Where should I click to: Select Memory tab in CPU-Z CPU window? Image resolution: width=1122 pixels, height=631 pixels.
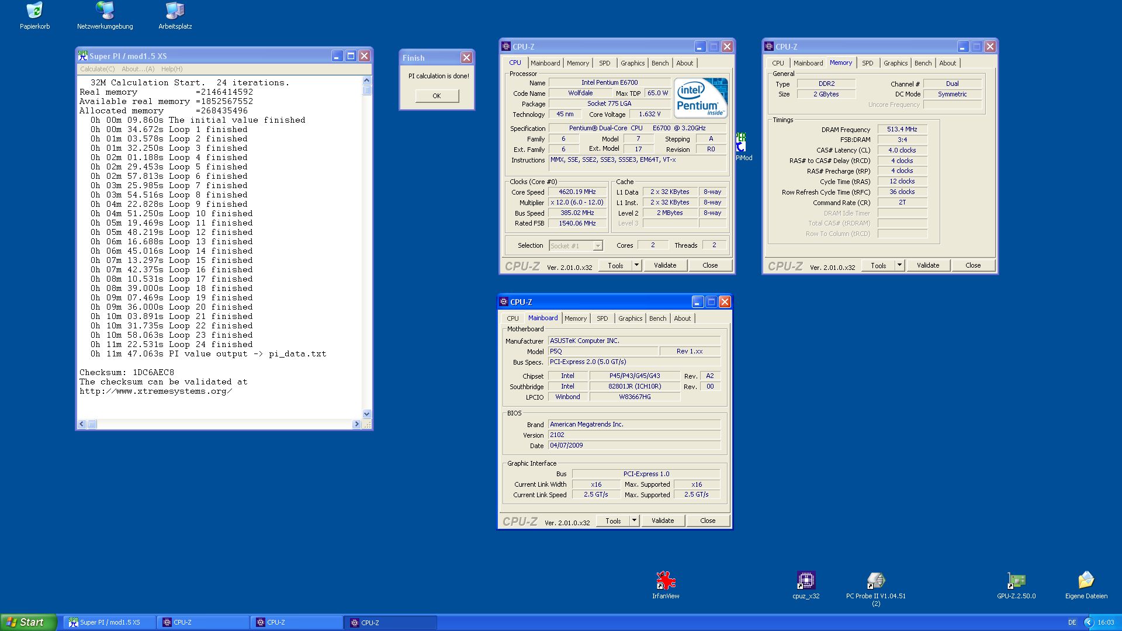tap(577, 63)
